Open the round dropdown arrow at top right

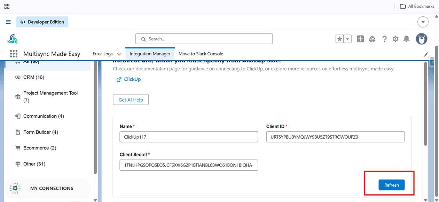pos(423,22)
